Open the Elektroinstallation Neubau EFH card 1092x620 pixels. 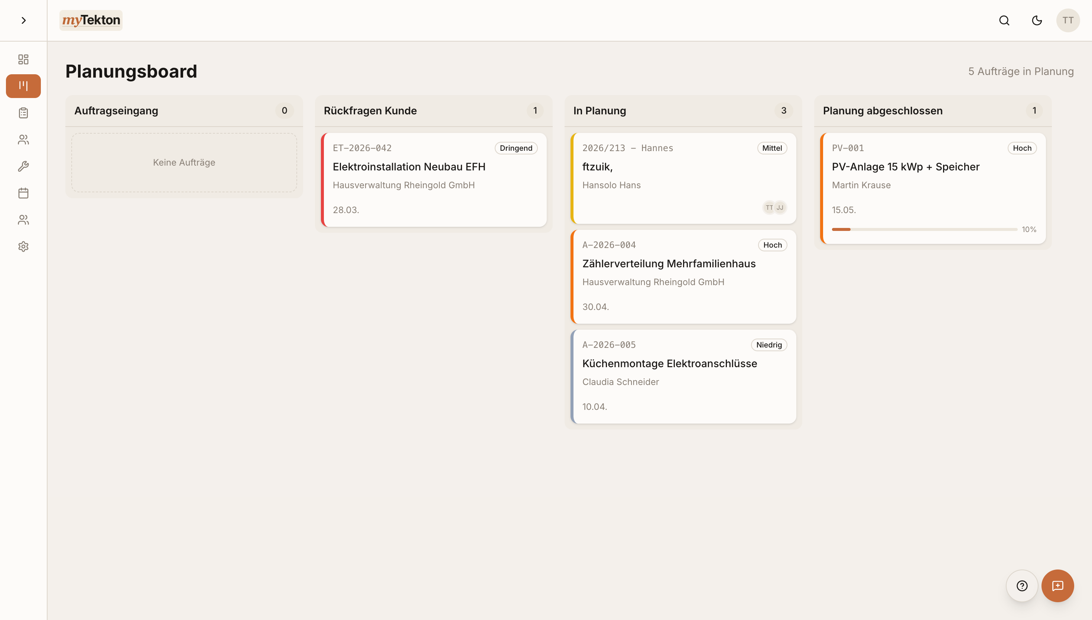click(433, 180)
